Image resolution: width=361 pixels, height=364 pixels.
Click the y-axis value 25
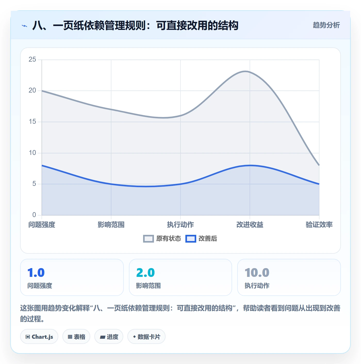tap(32, 60)
